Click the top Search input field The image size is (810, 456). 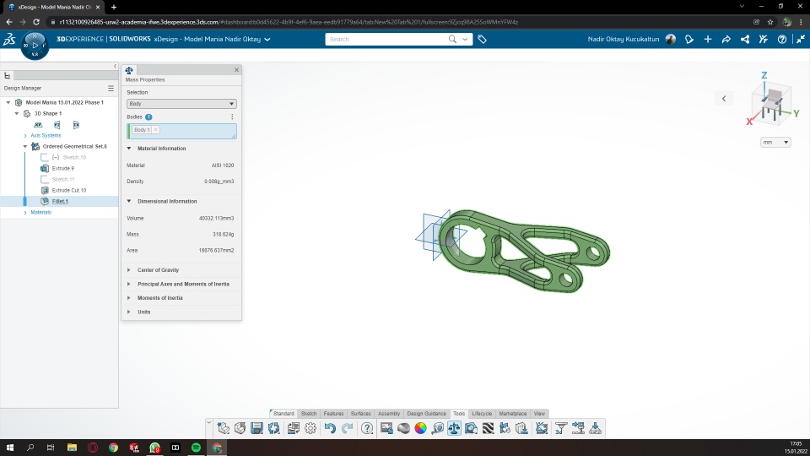click(x=387, y=40)
